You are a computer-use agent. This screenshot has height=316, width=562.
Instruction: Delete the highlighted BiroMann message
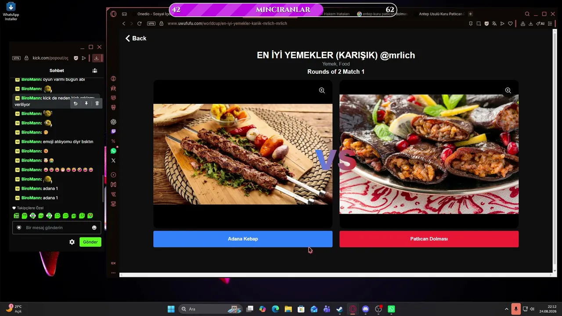pos(97,104)
